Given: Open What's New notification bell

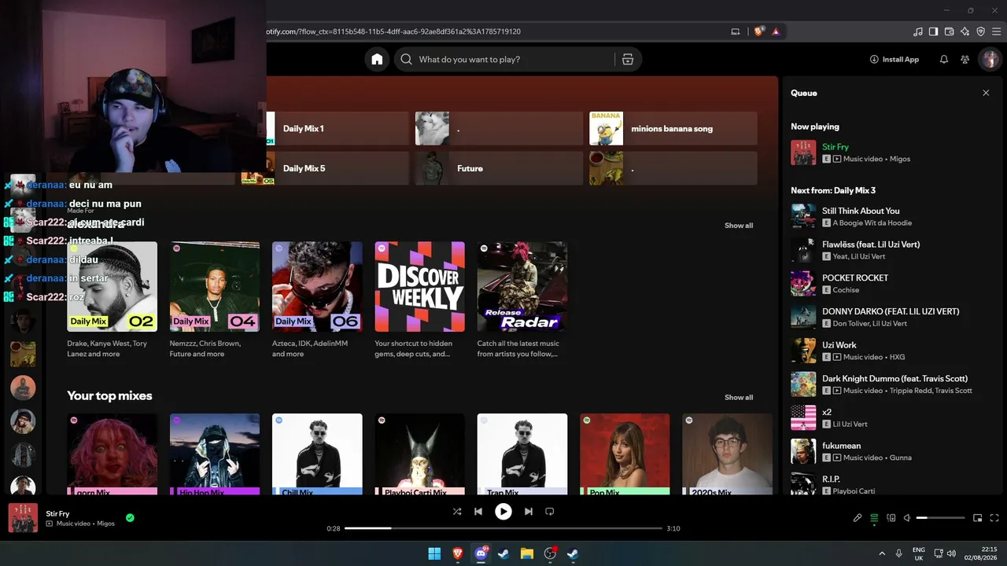Looking at the screenshot, I should tap(944, 59).
